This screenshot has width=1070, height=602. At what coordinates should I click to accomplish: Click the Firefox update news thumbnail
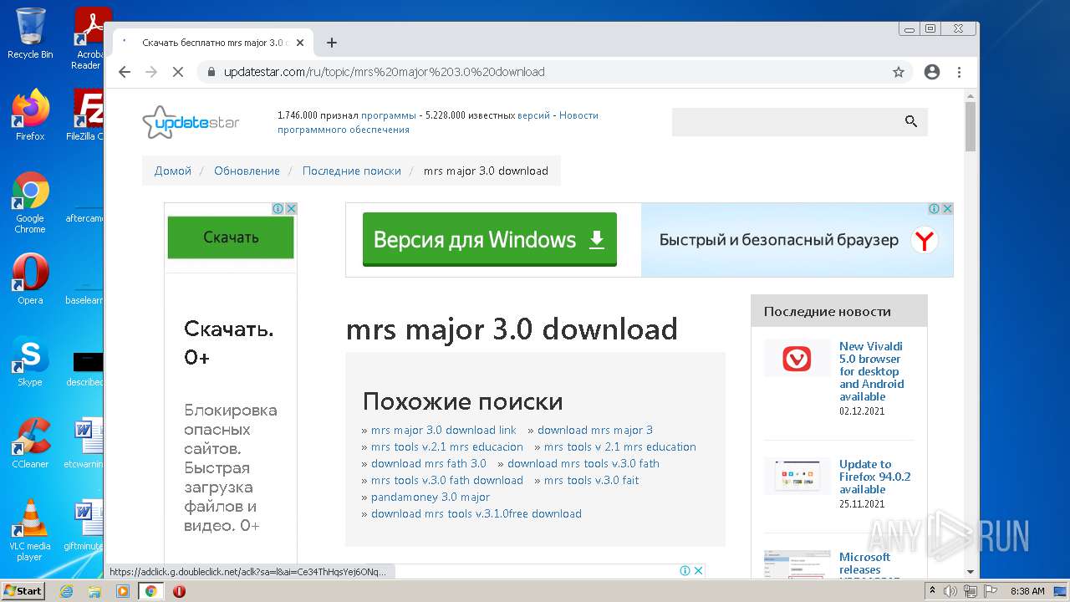pos(797,476)
